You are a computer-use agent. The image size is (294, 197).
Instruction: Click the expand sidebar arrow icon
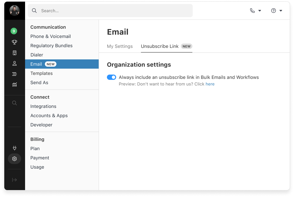pos(15,180)
